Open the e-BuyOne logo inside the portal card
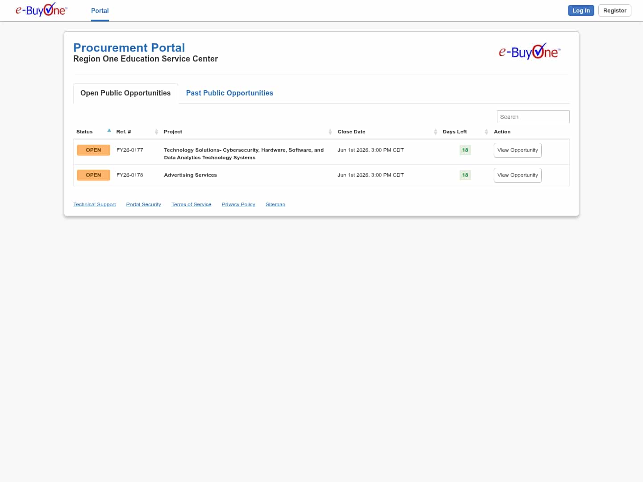 [529, 52]
